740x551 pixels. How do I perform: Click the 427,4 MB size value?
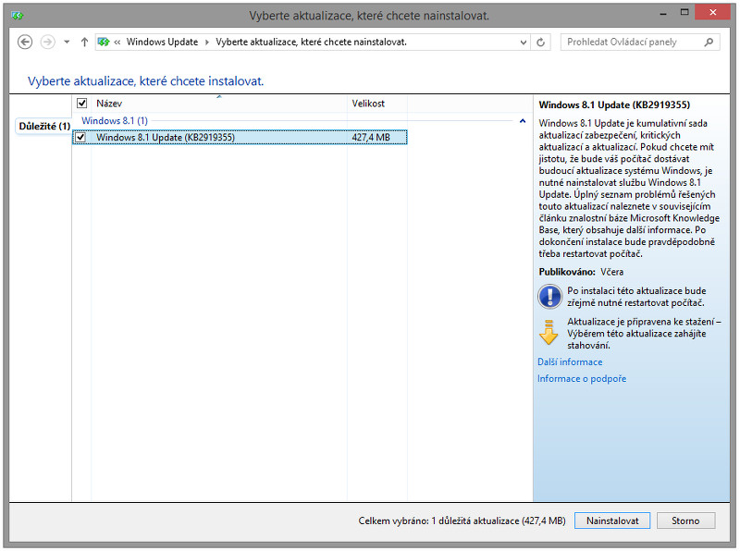point(371,137)
